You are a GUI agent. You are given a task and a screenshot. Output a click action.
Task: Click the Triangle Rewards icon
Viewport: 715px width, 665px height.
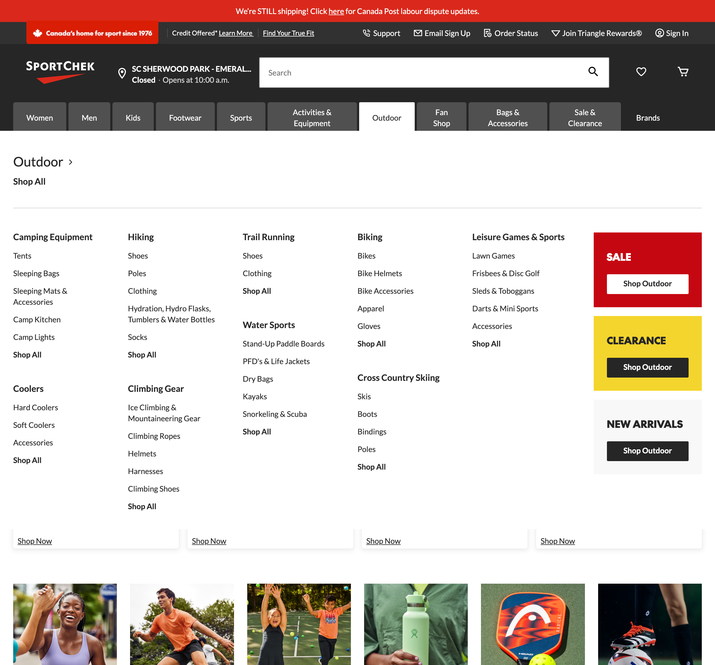point(556,33)
